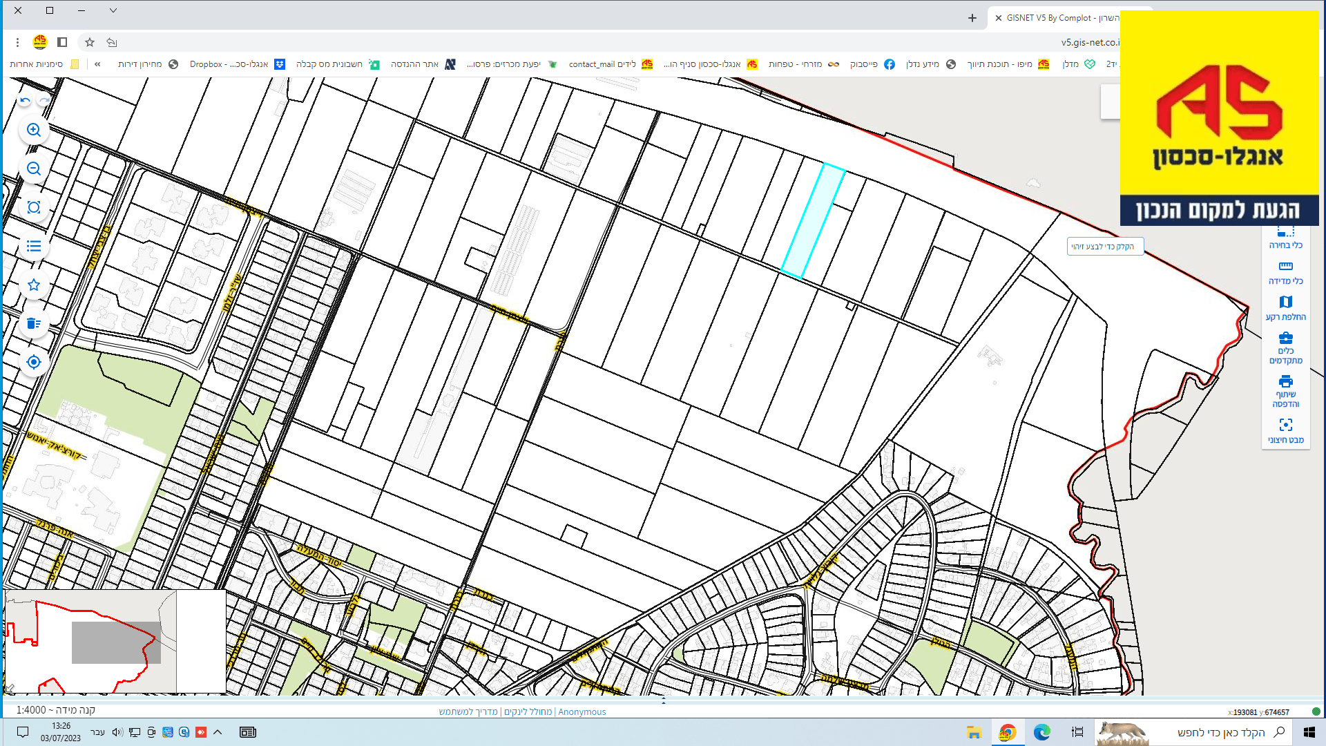This screenshot has height=746, width=1326.
Task: Activate the locate my position tool
Action: click(x=33, y=362)
